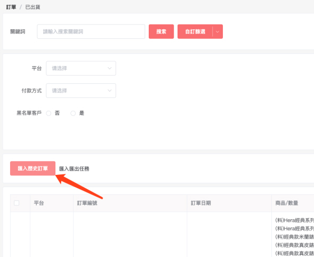Screen dimensions: 314x257
Task: Click the 訂單編號 column header
Action: (x=87, y=203)
